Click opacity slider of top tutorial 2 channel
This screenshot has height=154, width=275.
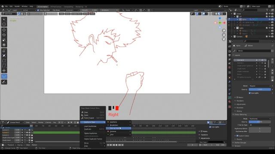click(x=17, y=130)
